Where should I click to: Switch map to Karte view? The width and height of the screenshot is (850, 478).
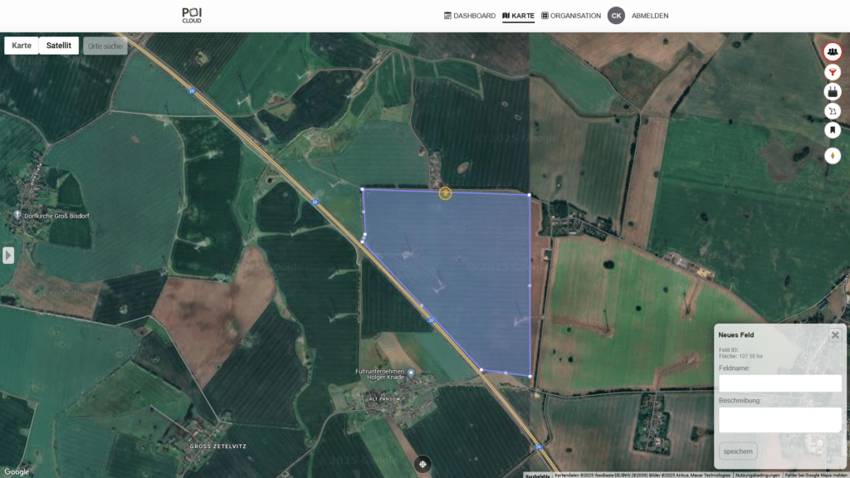tap(22, 46)
